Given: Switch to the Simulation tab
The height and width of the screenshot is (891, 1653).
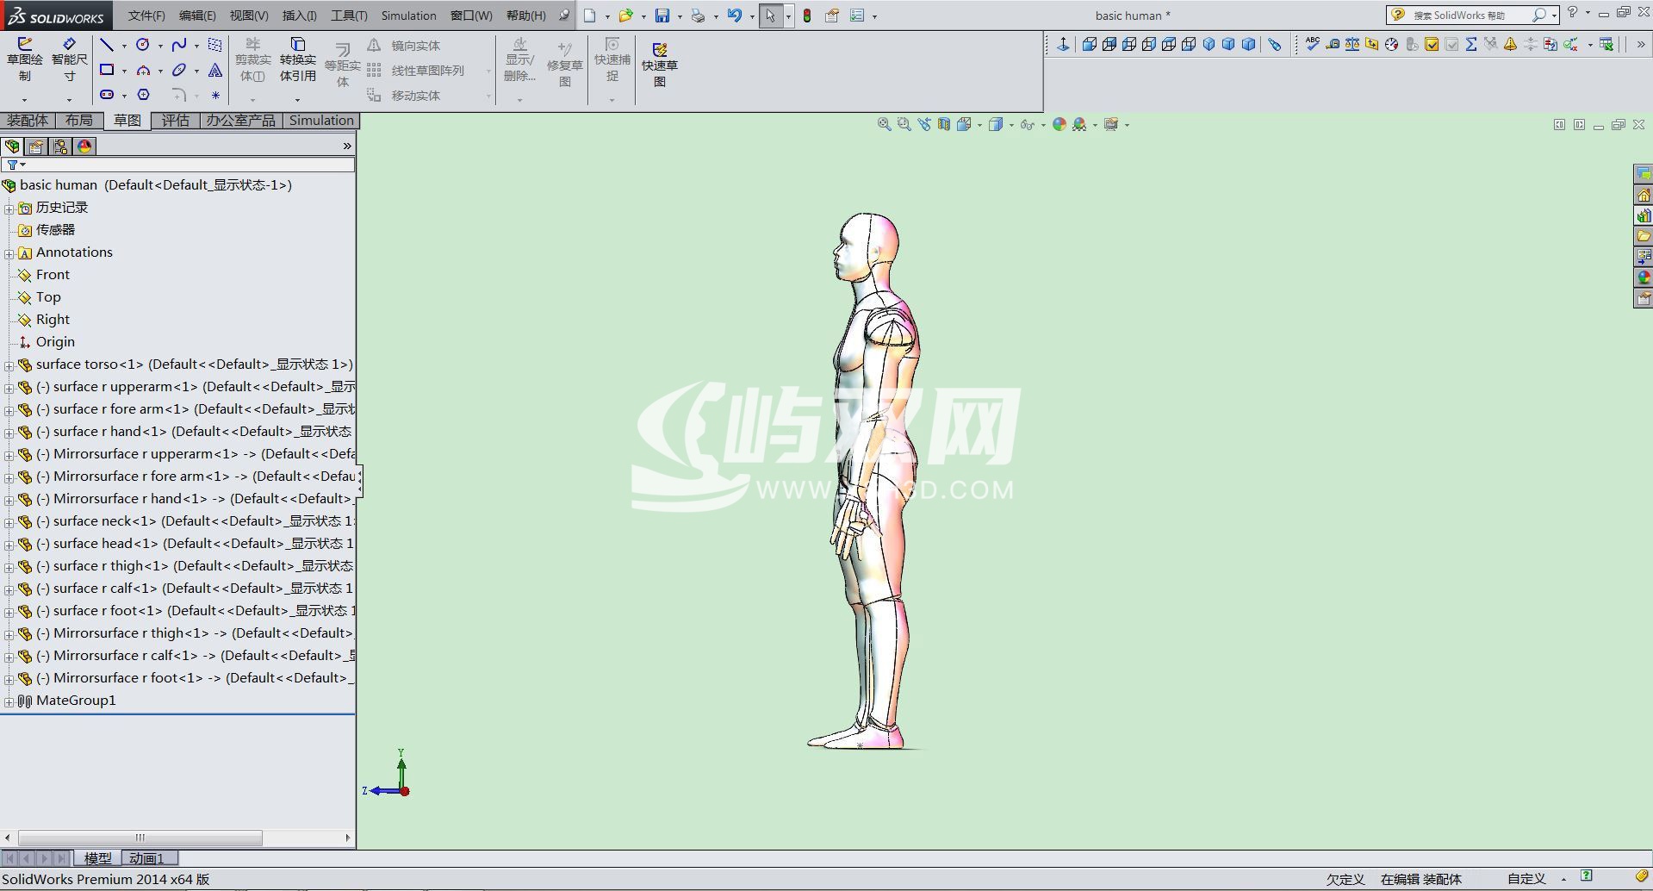Looking at the screenshot, I should [320, 120].
